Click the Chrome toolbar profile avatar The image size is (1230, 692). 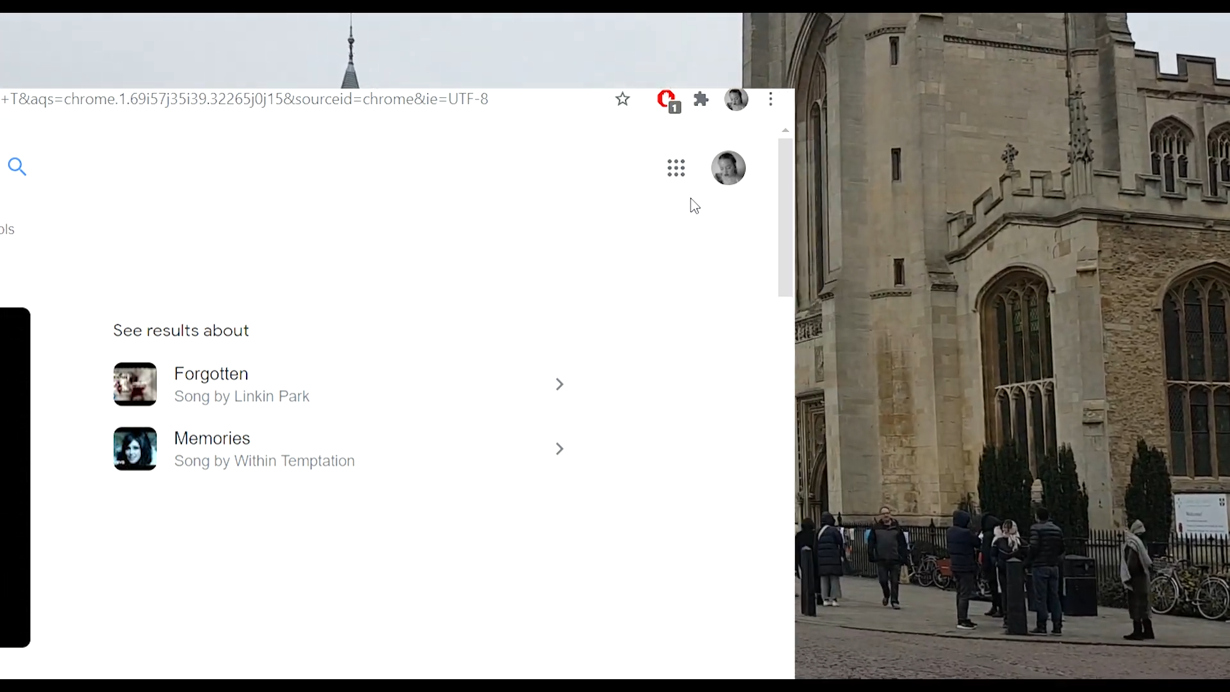[x=736, y=99]
